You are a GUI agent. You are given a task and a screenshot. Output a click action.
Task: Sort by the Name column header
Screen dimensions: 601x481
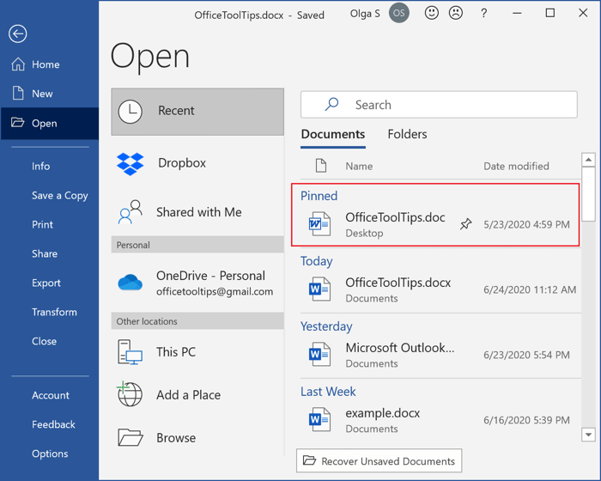tap(359, 166)
